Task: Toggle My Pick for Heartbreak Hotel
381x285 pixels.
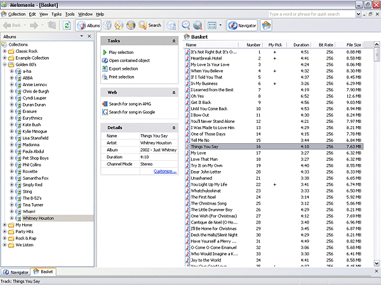Action: point(274,58)
